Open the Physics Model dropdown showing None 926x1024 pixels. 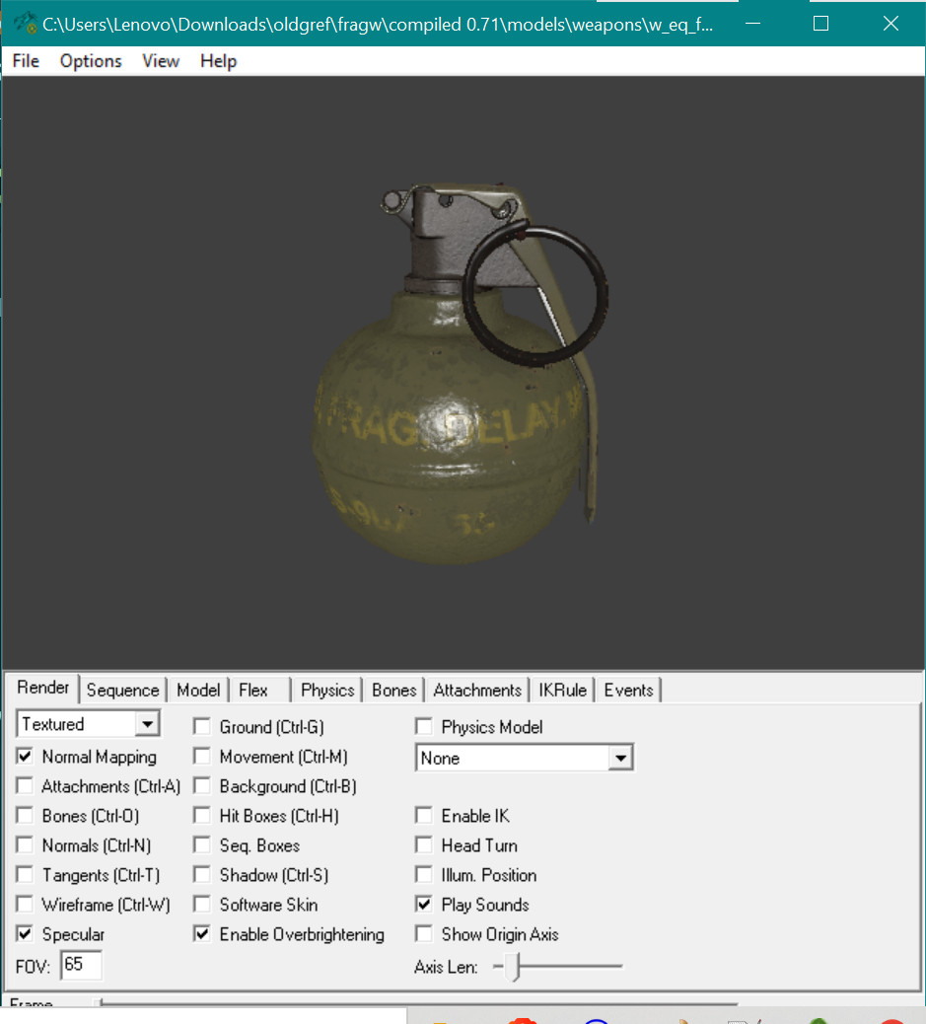point(619,756)
